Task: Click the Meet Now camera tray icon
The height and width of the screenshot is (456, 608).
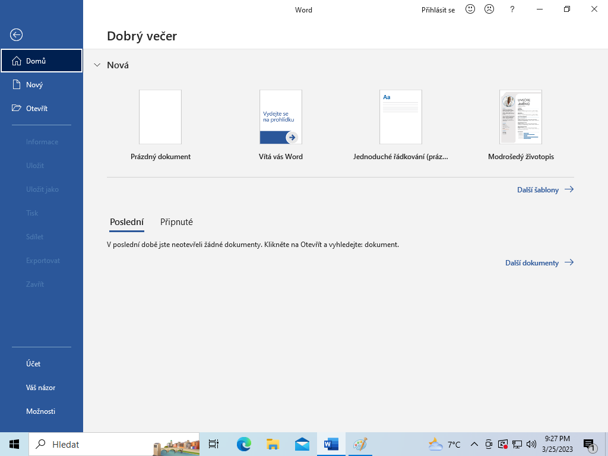Action: click(x=489, y=444)
